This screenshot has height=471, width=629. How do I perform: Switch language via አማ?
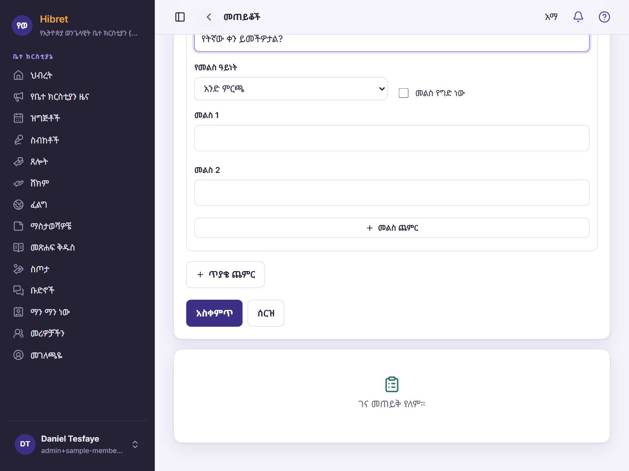coord(551,17)
